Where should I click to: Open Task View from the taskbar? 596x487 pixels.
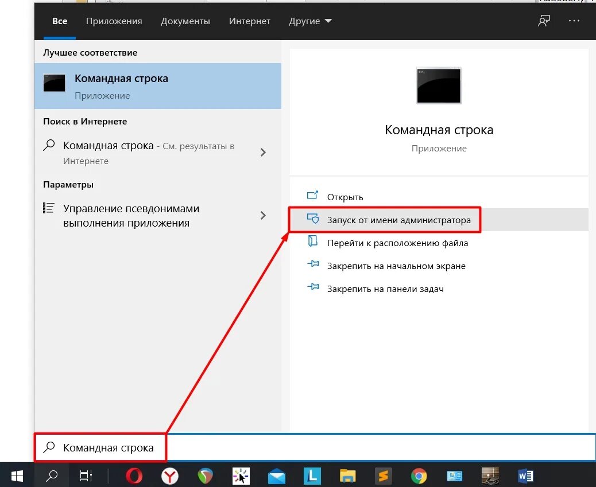(x=86, y=475)
